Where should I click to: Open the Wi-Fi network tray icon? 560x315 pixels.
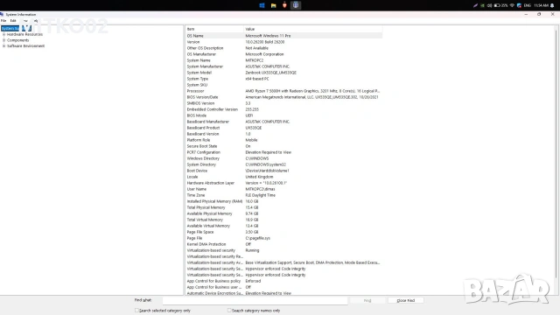point(512,5)
